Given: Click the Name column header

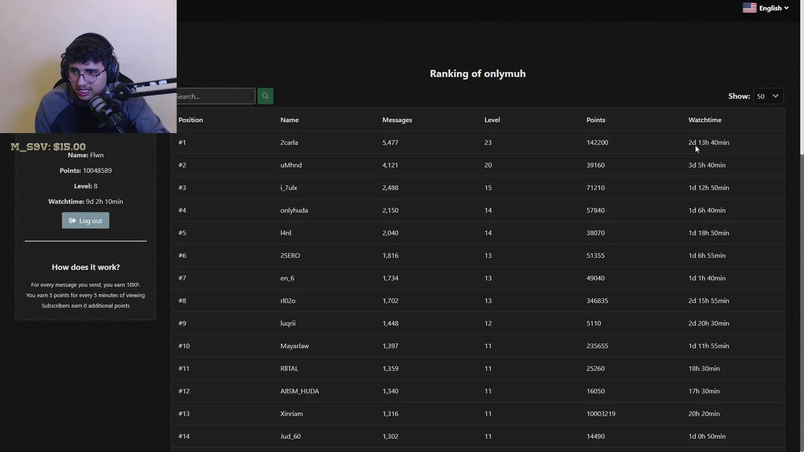Looking at the screenshot, I should pyautogui.click(x=290, y=120).
